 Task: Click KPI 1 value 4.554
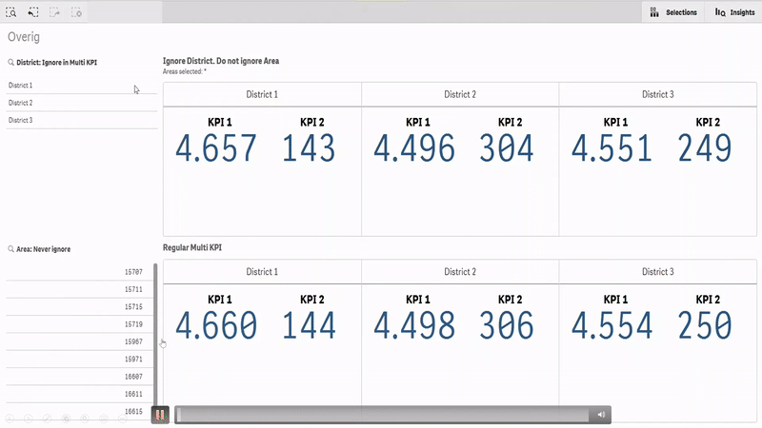click(x=612, y=325)
